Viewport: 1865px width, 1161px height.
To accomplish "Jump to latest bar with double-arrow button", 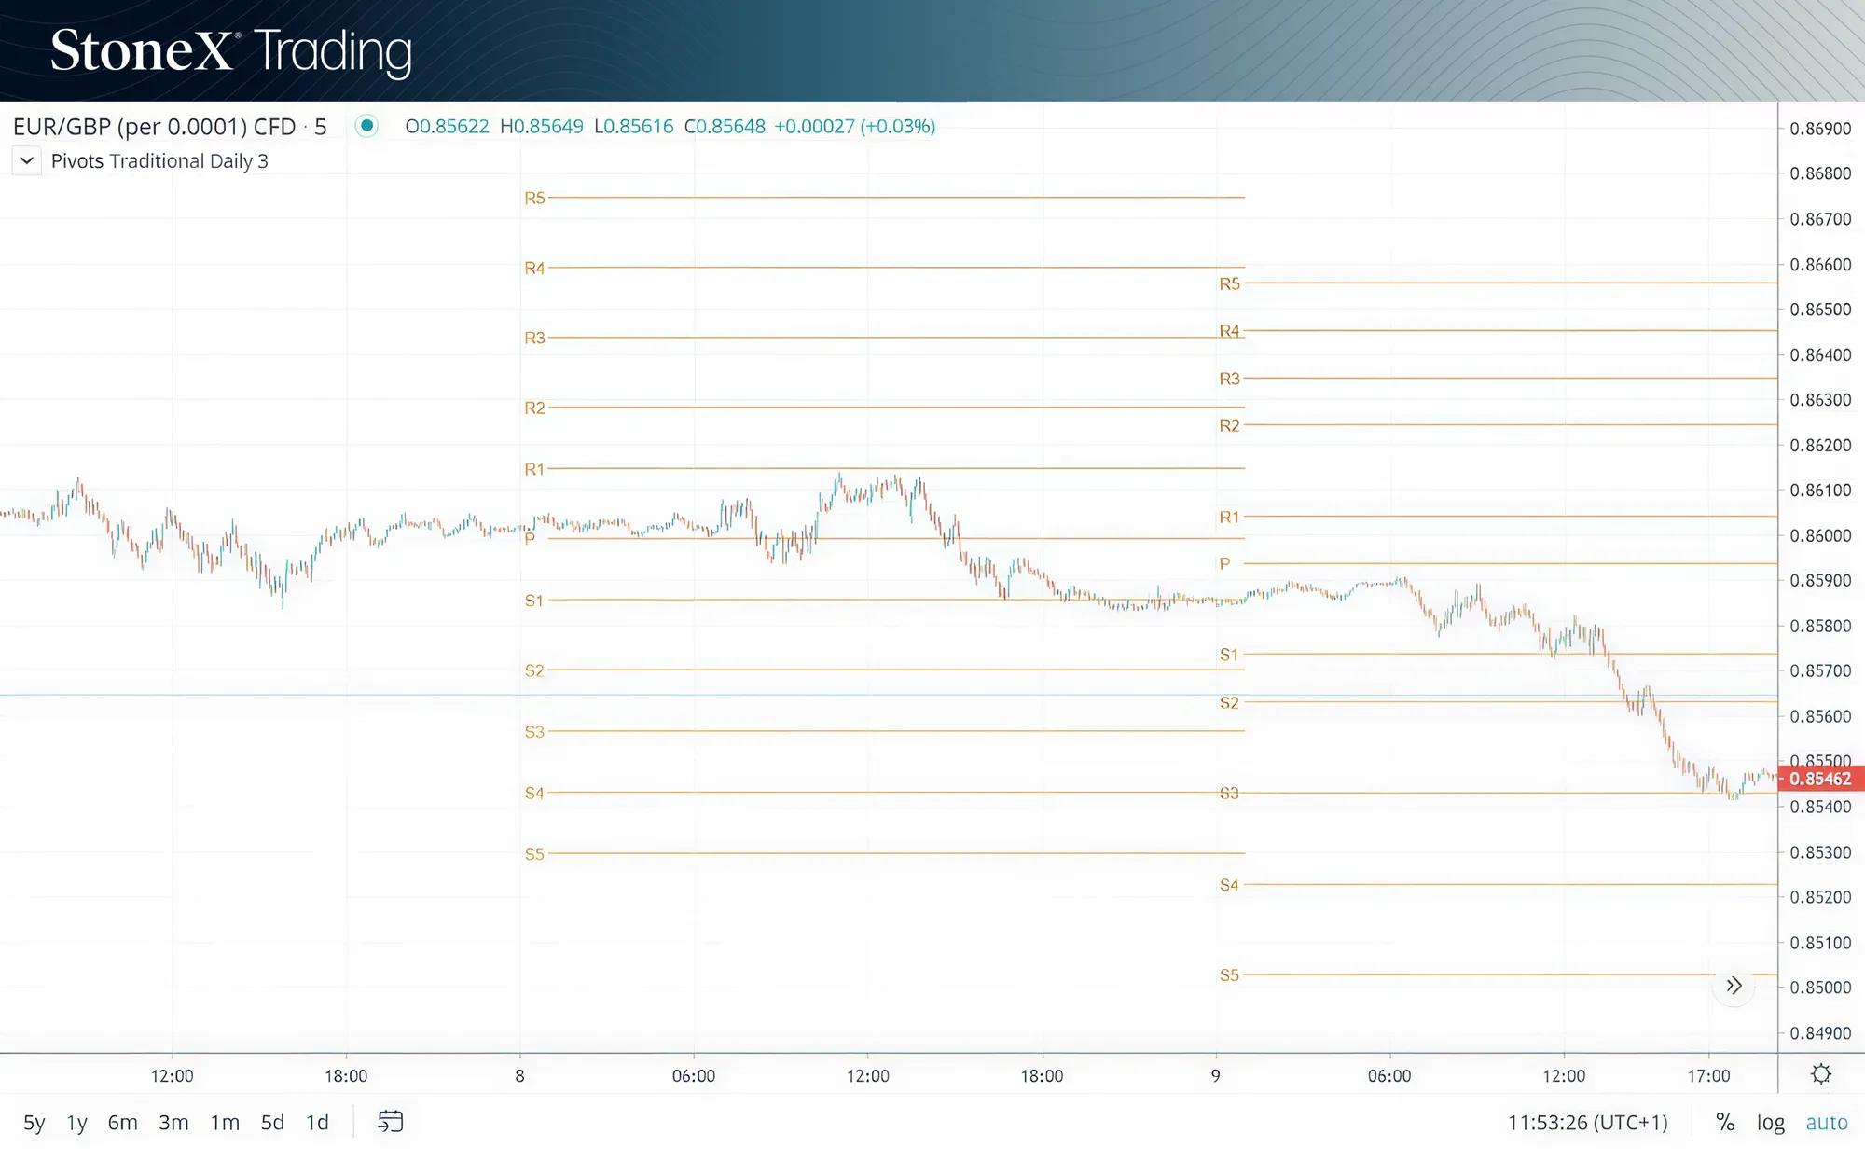I will [1734, 986].
